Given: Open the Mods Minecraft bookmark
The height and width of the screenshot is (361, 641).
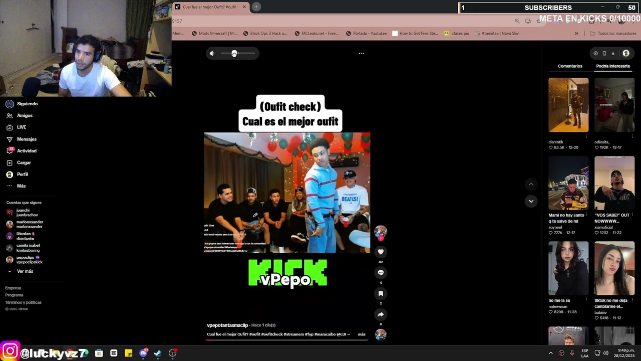Looking at the screenshot, I should [214, 34].
